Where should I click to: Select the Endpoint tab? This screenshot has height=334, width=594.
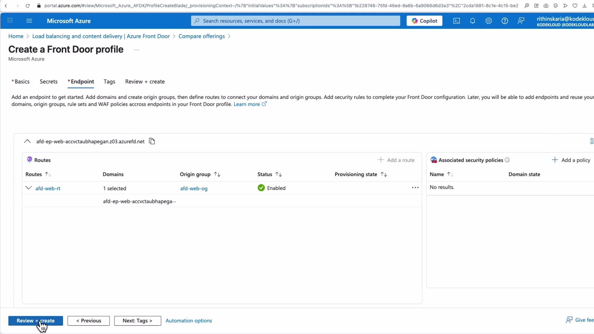(x=81, y=82)
